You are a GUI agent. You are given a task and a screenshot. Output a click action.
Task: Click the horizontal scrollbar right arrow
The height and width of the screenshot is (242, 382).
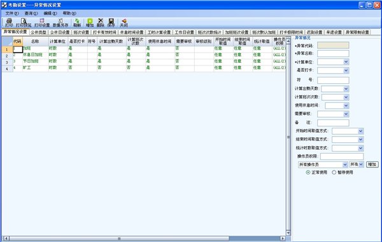coord(283,238)
